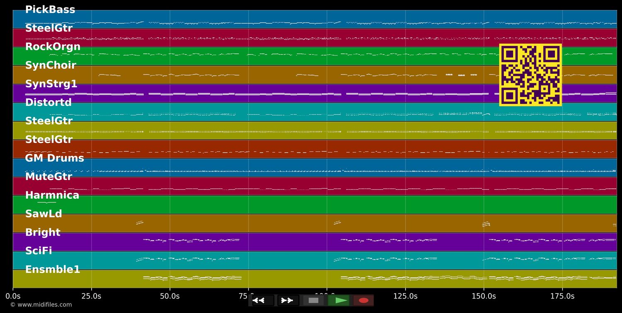This screenshot has width=622, height=313.
Task: Select the Ensmble1 track label
Action: (x=53, y=270)
